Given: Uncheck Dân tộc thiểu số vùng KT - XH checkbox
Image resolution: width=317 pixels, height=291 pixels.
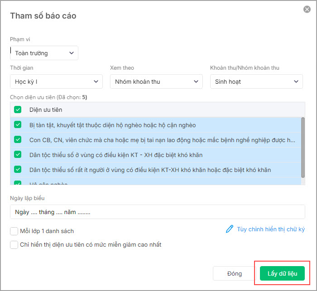Looking at the screenshot, I should pos(18,155).
